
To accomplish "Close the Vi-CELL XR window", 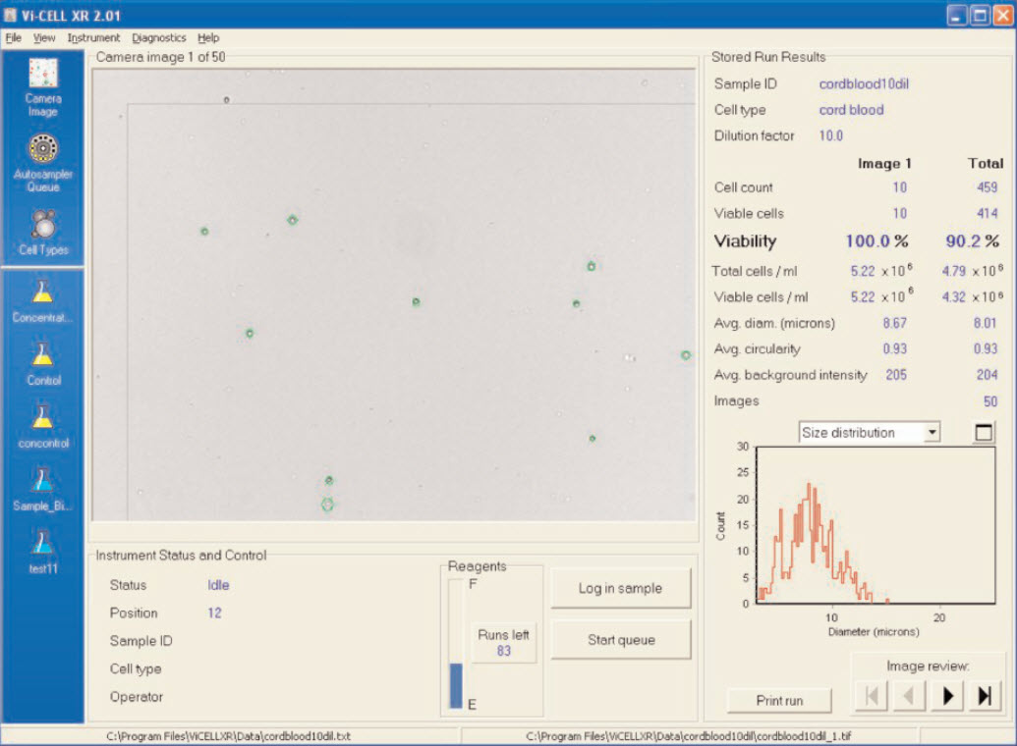I will pyautogui.click(x=1002, y=15).
